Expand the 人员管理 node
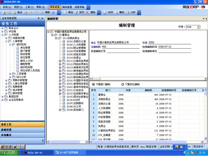 [x=10, y=74]
